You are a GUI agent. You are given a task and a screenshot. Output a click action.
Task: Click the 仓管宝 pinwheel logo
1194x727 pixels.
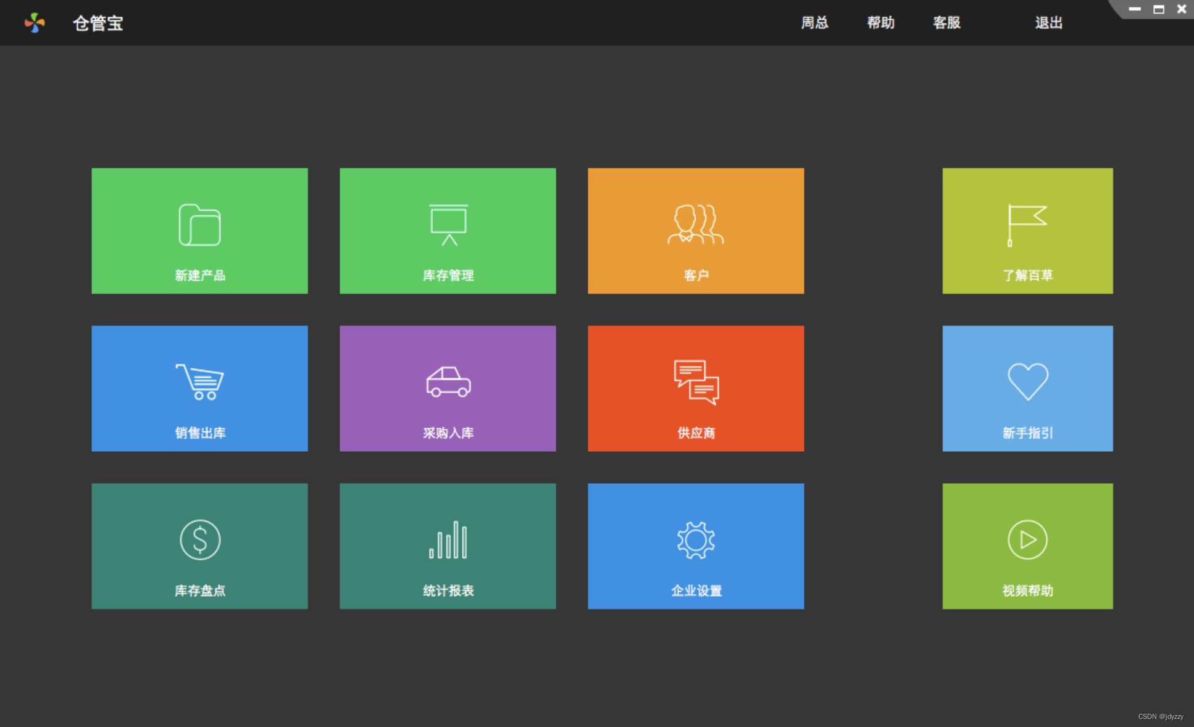[x=35, y=23]
